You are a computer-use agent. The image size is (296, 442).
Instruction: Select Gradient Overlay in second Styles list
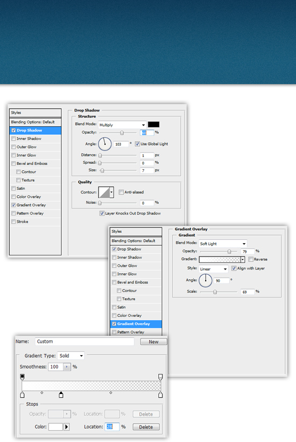pyautogui.click(x=136, y=324)
